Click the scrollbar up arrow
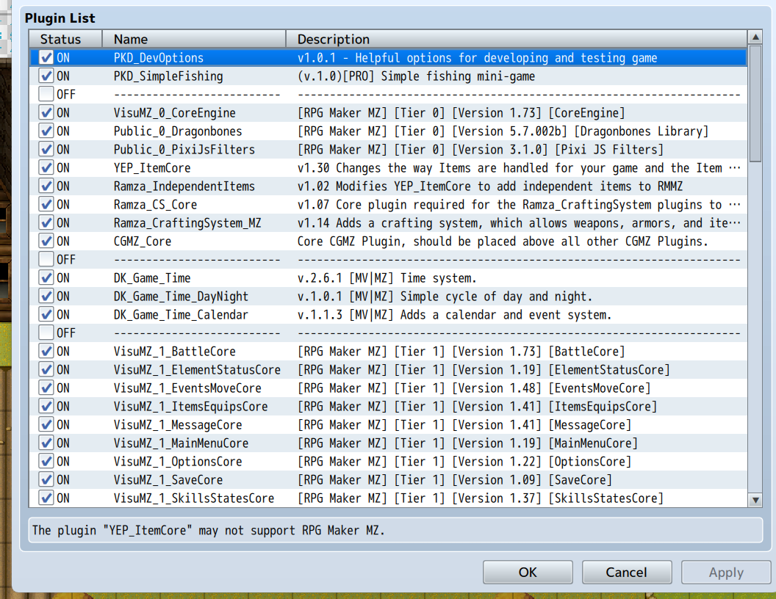Image resolution: width=776 pixels, height=599 pixels. coord(755,37)
